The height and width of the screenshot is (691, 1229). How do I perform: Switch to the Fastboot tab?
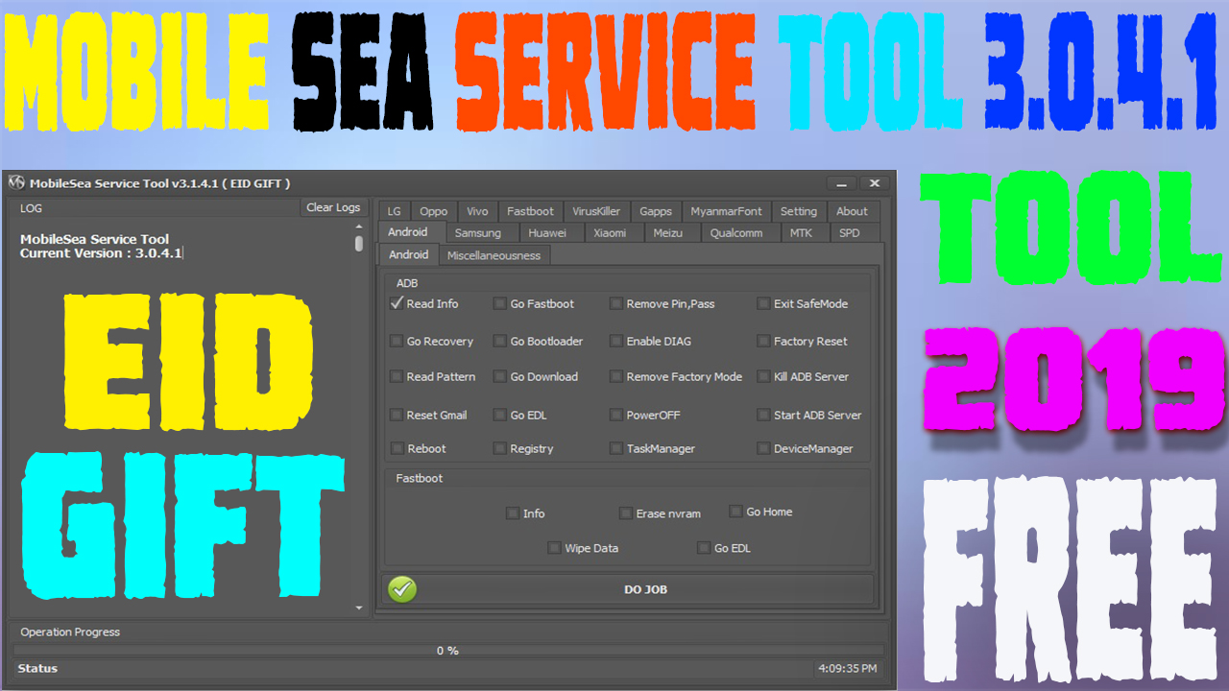click(530, 211)
